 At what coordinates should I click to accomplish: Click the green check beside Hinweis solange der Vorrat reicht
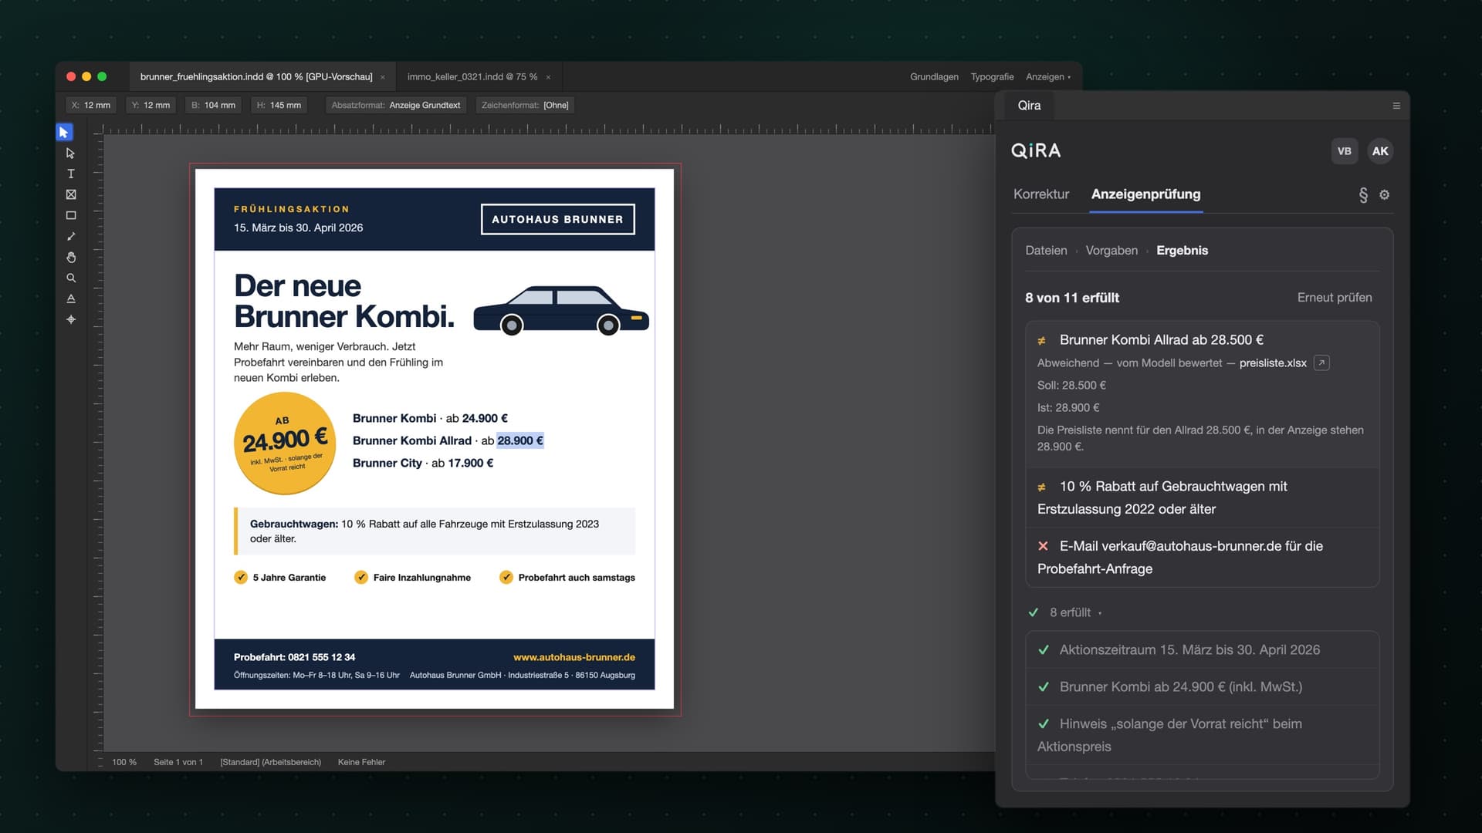pyautogui.click(x=1044, y=724)
